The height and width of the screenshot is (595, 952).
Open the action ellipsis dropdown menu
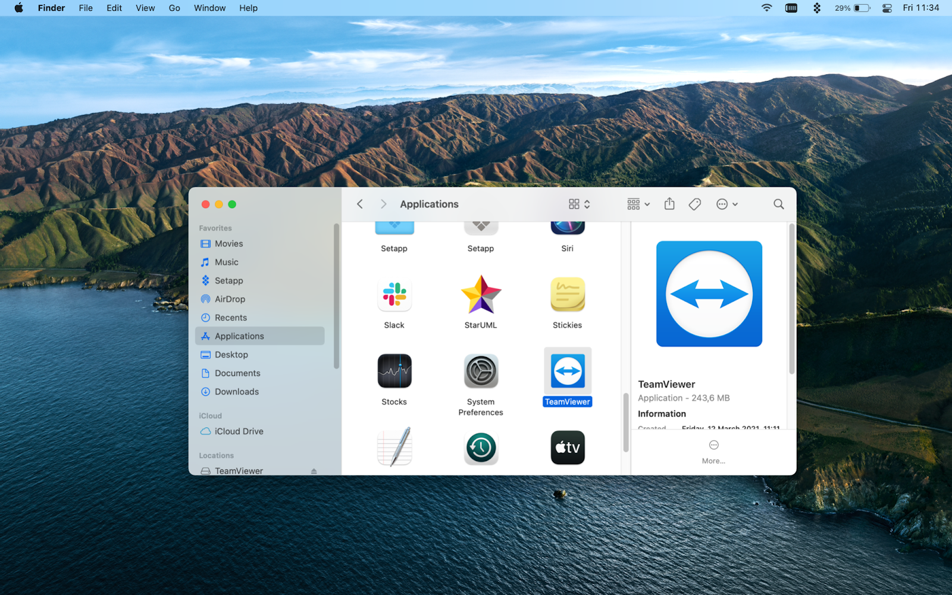[x=726, y=204]
